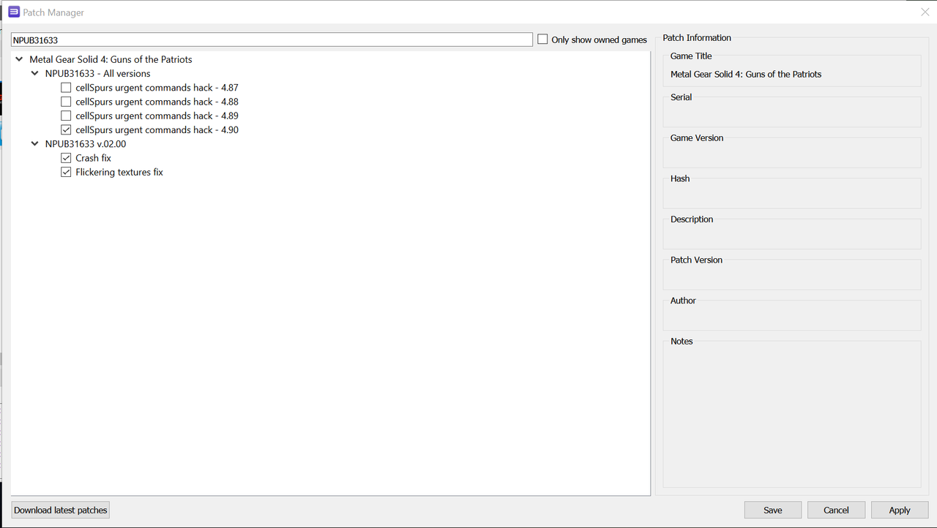Enable cellSpurs urgent commands hack 4.89
This screenshot has width=937, height=528.
(x=66, y=116)
